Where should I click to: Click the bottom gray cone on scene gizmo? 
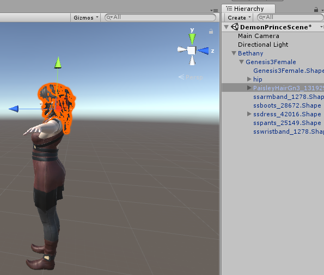coord(192,60)
